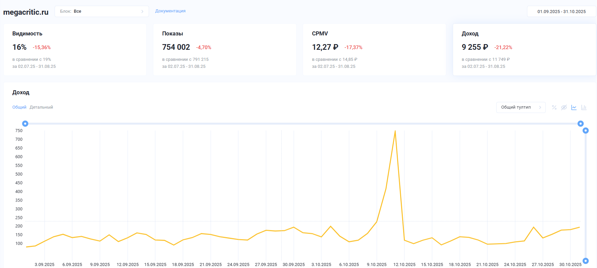
Task: Select the line chart view icon
Action: tap(574, 107)
